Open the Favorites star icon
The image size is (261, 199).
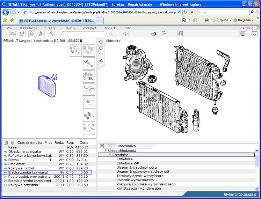[5, 20]
